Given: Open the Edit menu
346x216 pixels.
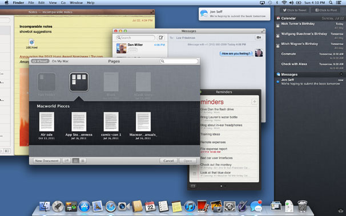Looking at the screenshot, I should tap(42, 3).
